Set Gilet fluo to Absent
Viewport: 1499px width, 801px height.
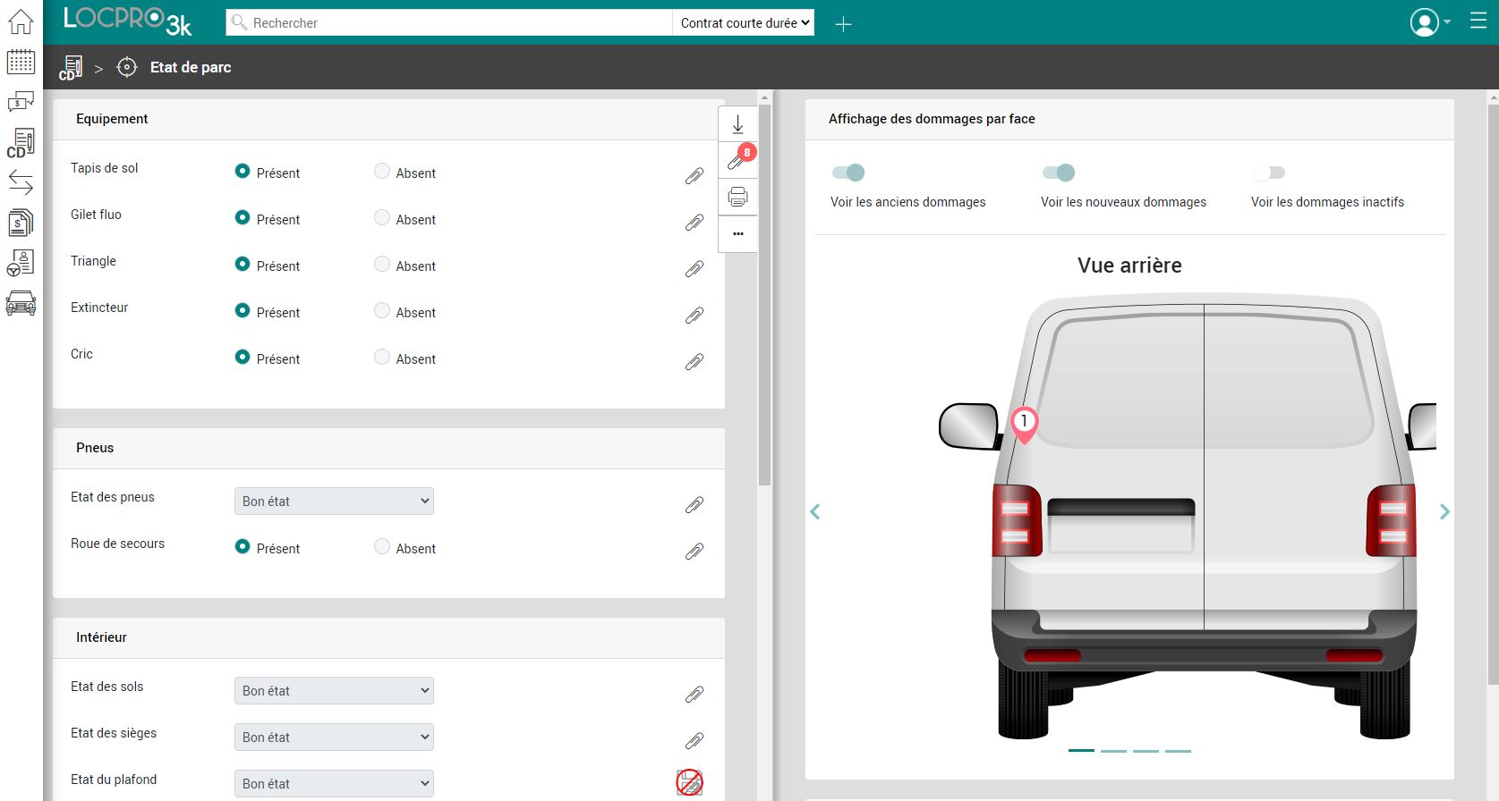[x=382, y=217]
